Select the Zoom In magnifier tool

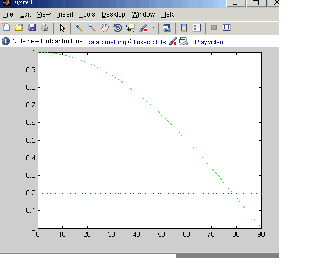pos(79,28)
